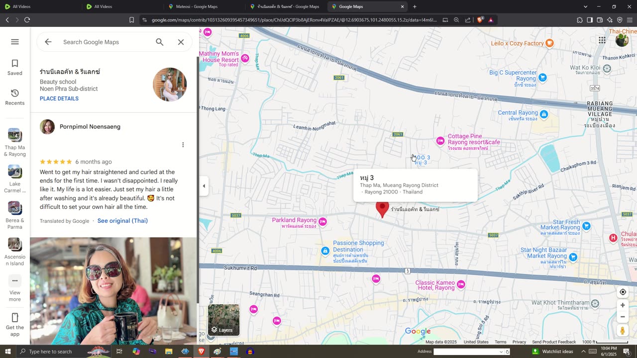Click the Search Google Maps input field

coord(106,42)
